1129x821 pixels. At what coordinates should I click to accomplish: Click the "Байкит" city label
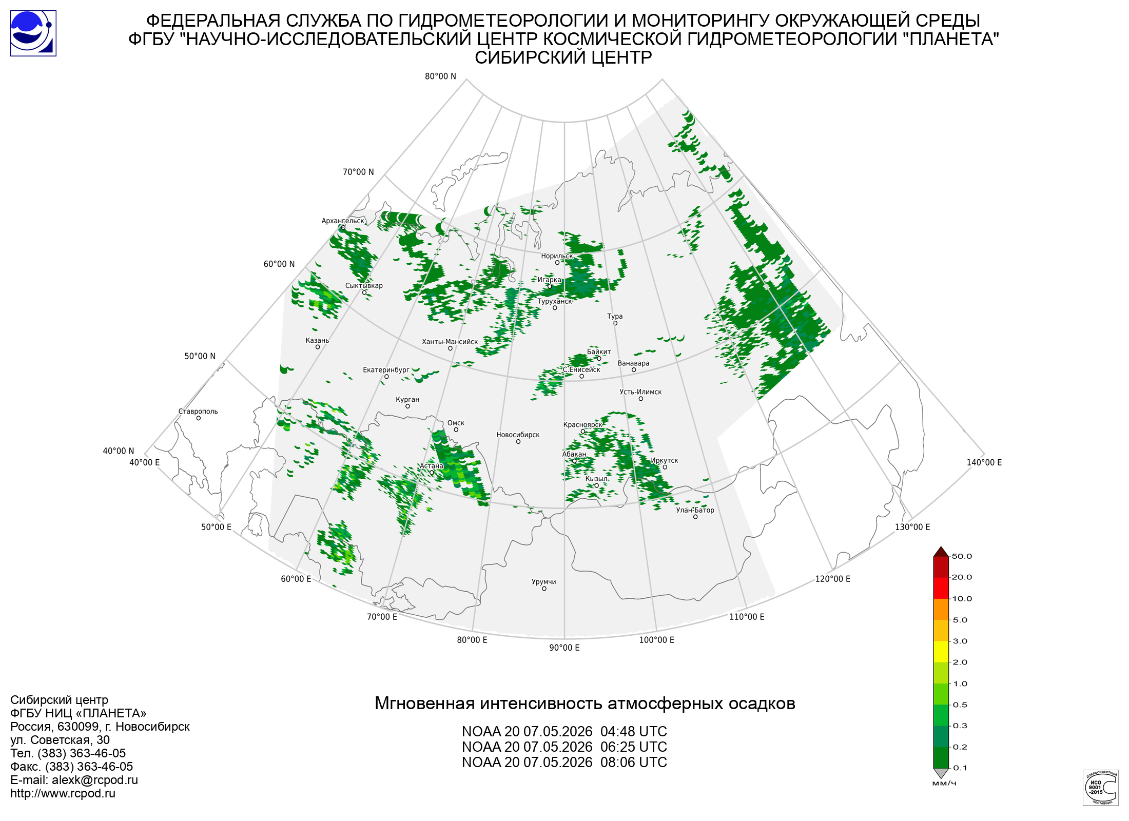coord(599,351)
